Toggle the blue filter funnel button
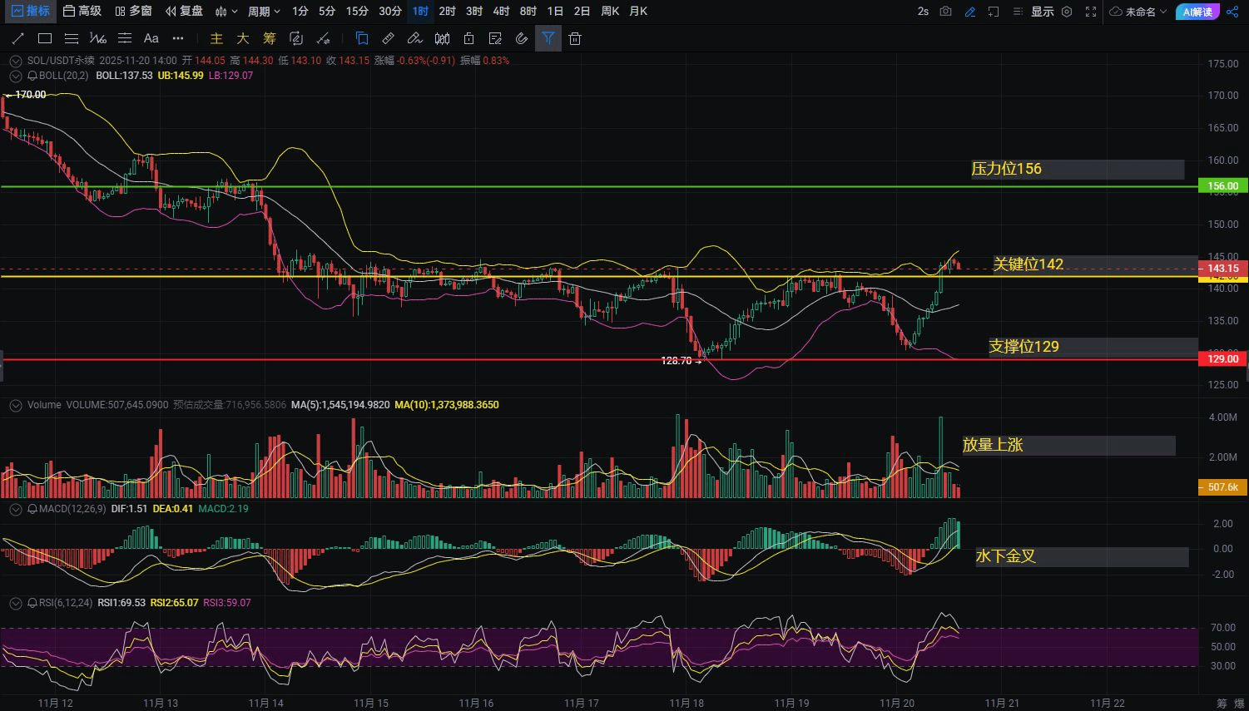This screenshot has width=1249, height=711. (x=548, y=38)
